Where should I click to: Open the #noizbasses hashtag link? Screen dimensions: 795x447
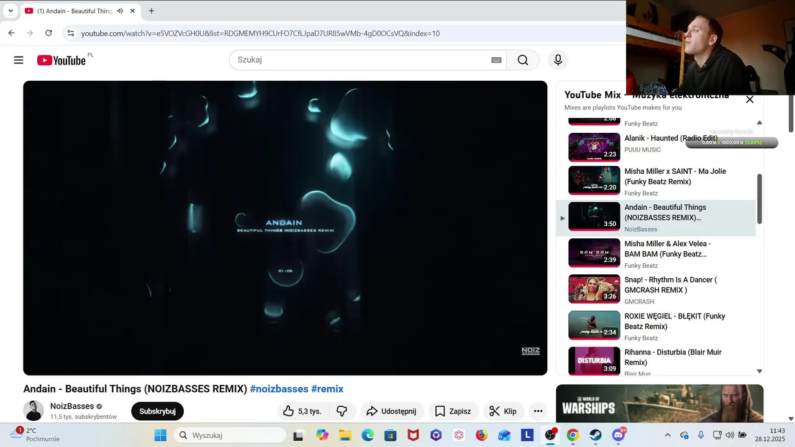click(x=279, y=389)
